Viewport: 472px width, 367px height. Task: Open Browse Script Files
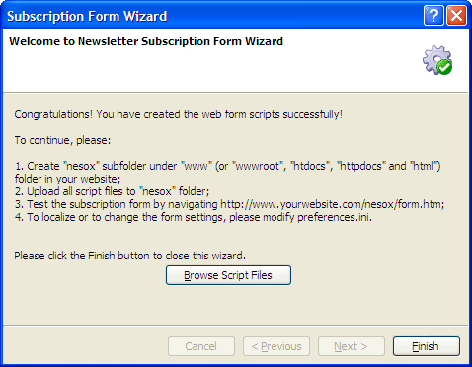click(x=228, y=275)
